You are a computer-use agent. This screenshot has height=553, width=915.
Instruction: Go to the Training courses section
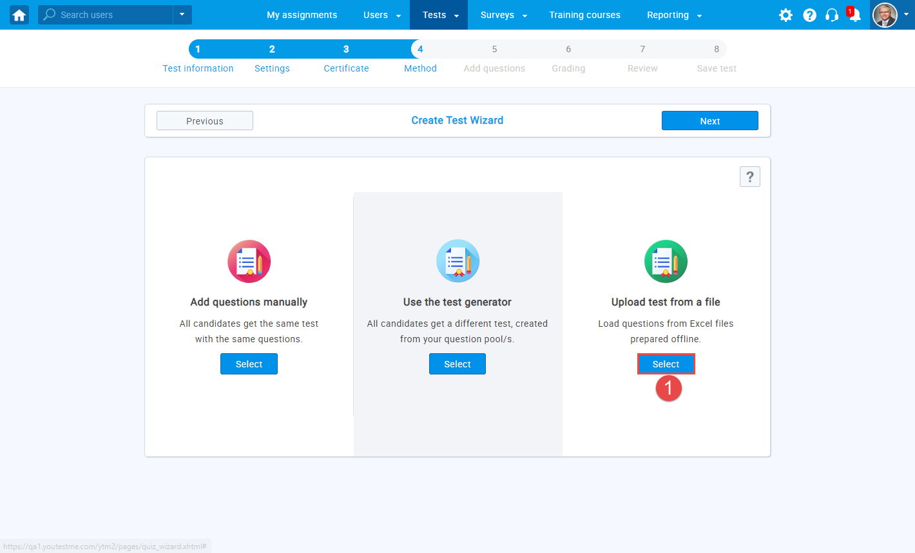[584, 14]
